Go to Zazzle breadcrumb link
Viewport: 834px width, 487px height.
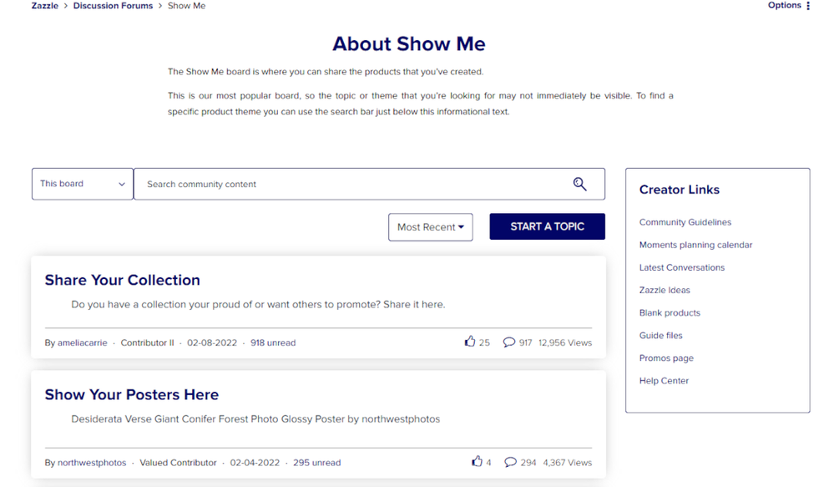pyautogui.click(x=45, y=6)
